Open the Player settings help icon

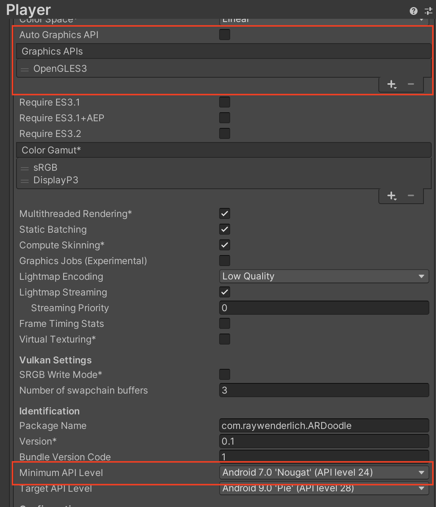coord(413,11)
